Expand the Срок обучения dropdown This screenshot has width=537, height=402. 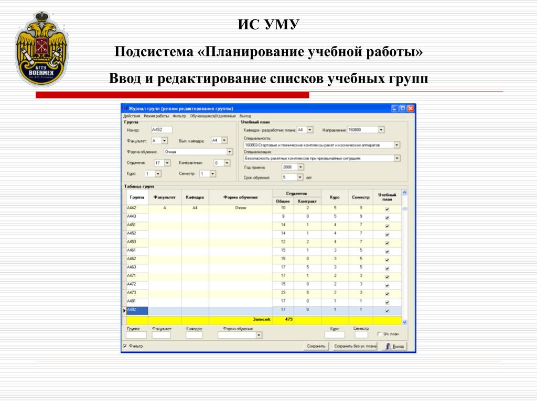point(300,177)
